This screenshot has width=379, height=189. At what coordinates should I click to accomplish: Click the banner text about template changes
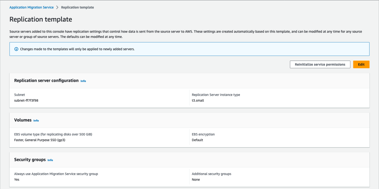click(x=77, y=49)
